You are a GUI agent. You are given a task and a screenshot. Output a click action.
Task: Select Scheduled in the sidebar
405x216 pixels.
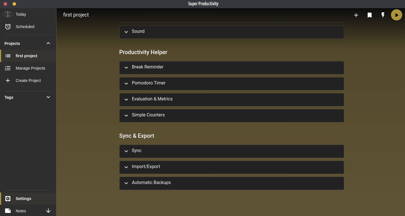[28, 27]
